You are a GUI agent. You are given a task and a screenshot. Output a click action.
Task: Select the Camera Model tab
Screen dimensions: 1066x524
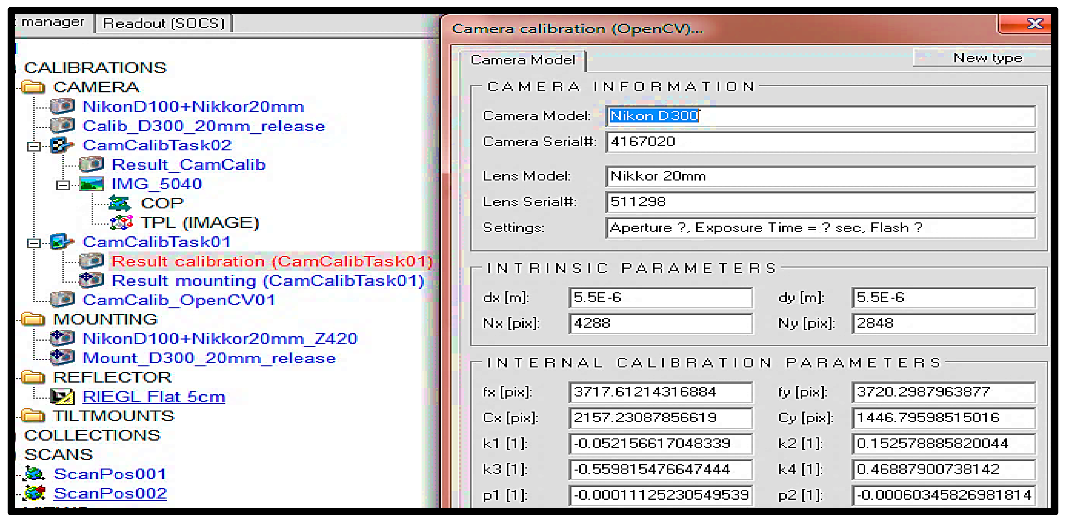click(523, 60)
